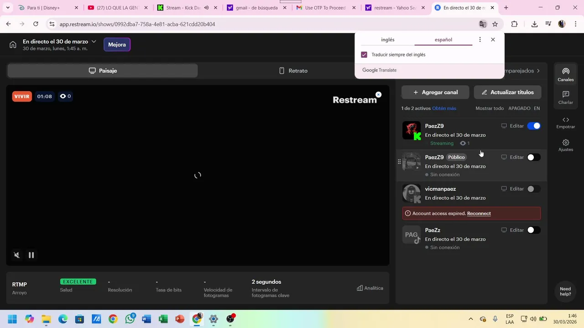Open the Charlar chat panel
584x328 pixels.
(x=566, y=97)
